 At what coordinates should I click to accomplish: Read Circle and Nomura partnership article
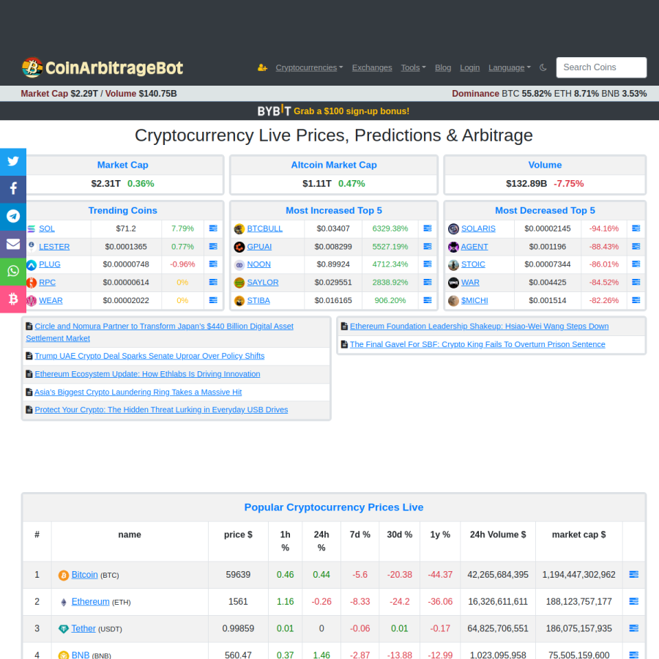coord(160,332)
